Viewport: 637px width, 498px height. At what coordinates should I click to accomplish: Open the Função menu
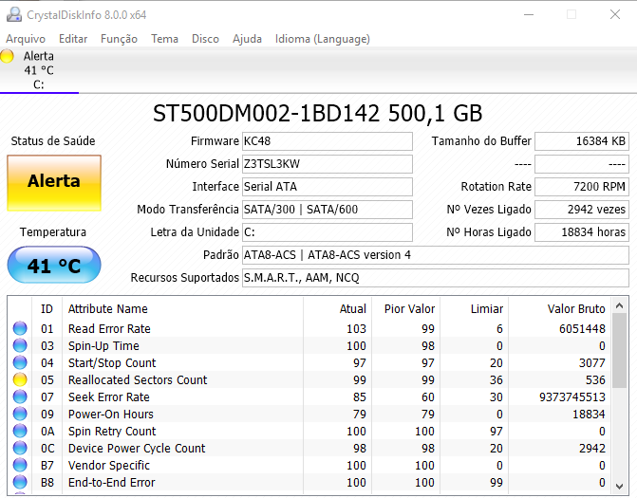click(x=119, y=39)
